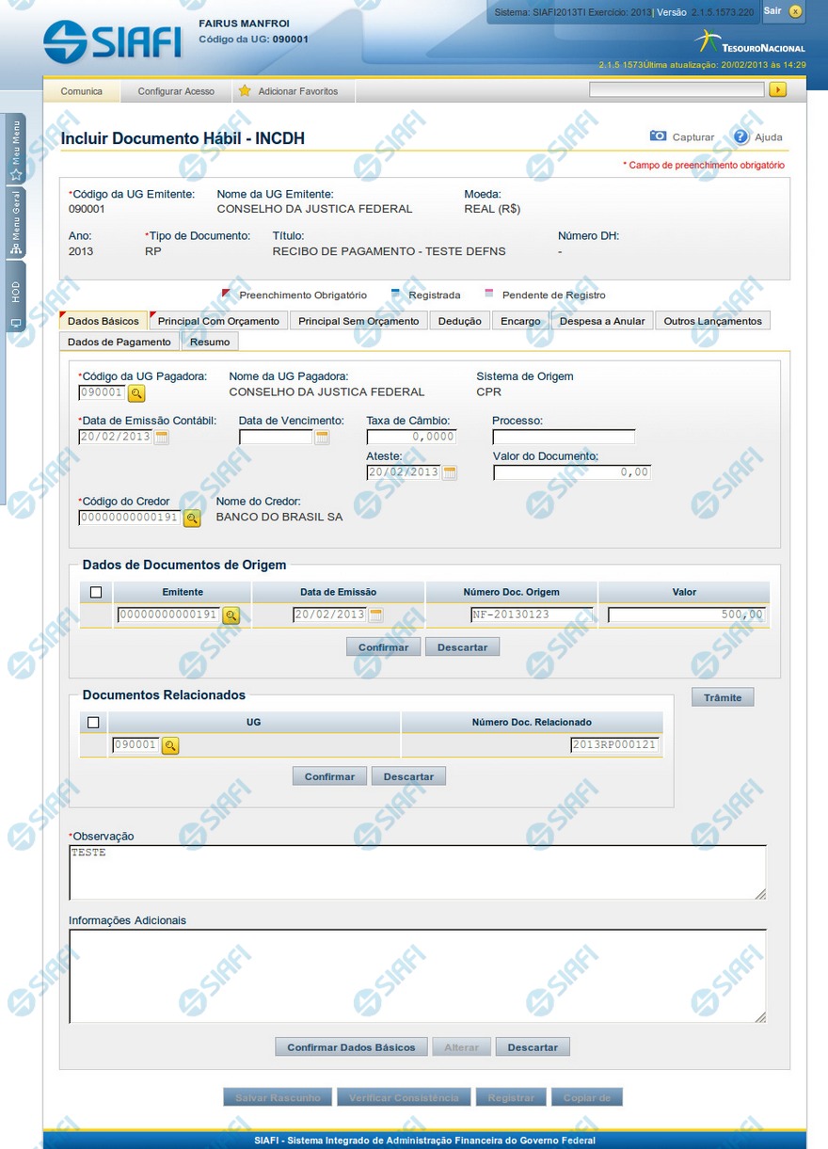Expand the Menu Geral side panel
This screenshot has height=1149, width=828.
coord(15,222)
